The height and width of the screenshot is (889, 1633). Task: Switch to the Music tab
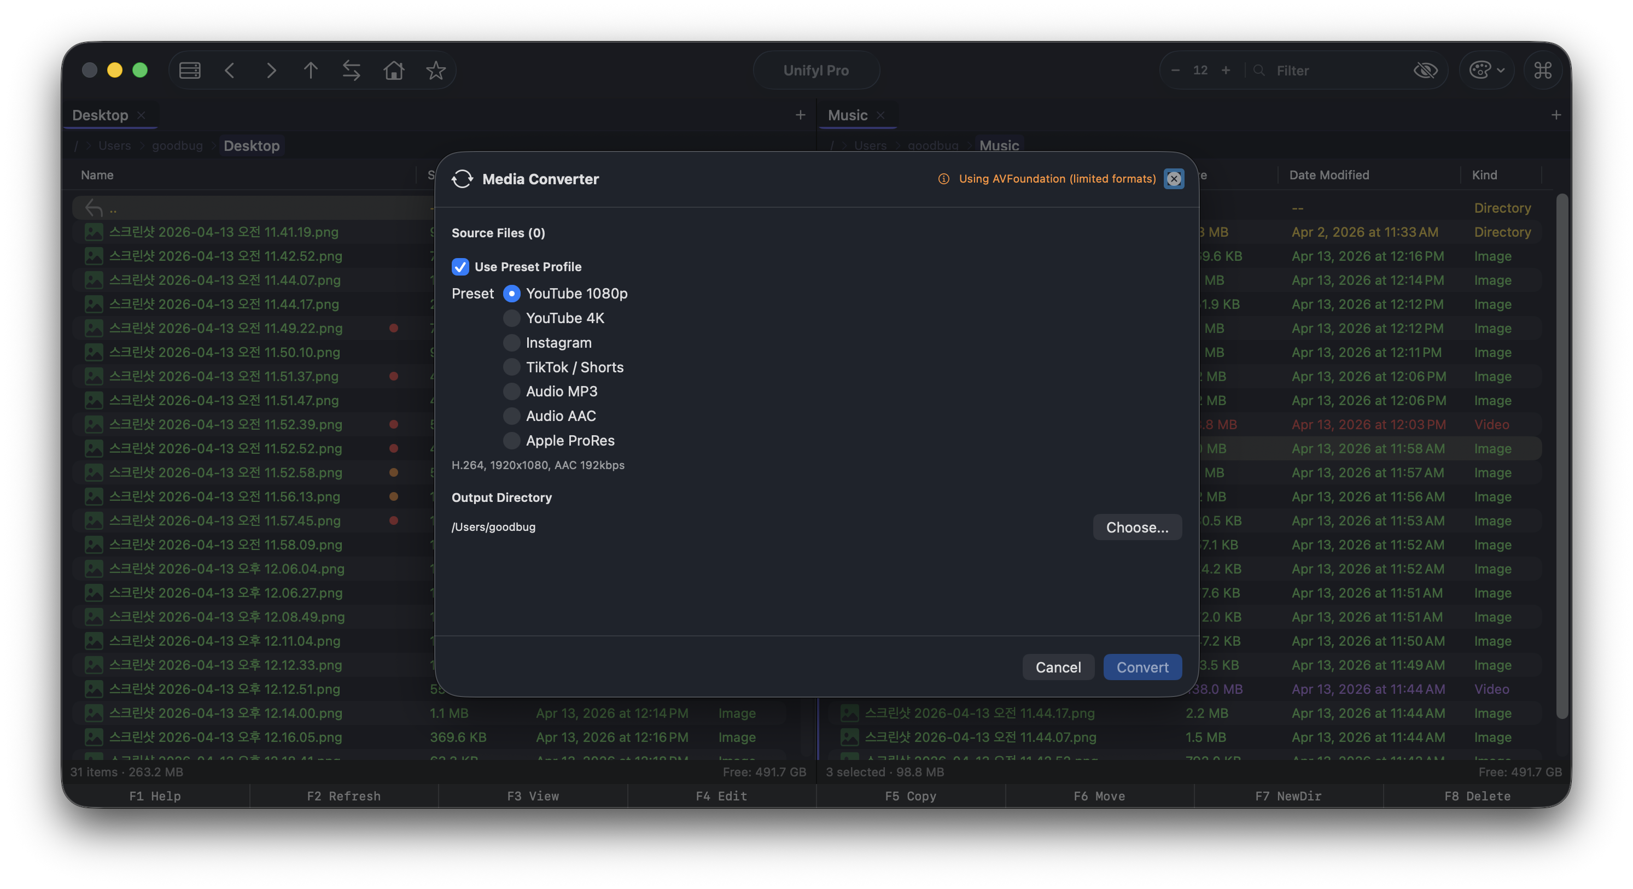pos(848,115)
